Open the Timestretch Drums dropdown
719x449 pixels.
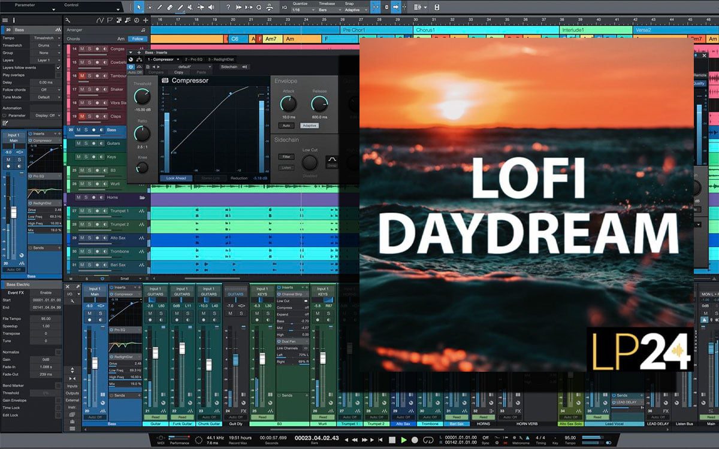46,45
